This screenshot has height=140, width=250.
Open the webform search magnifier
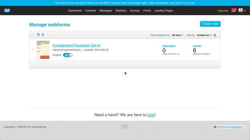point(215,35)
